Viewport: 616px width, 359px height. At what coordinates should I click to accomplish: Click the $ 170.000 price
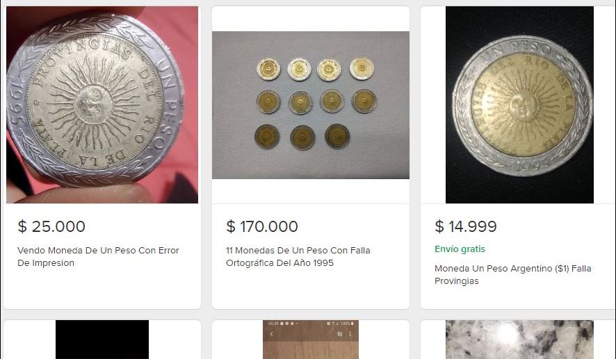pyautogui.click(x=262, y=226)
